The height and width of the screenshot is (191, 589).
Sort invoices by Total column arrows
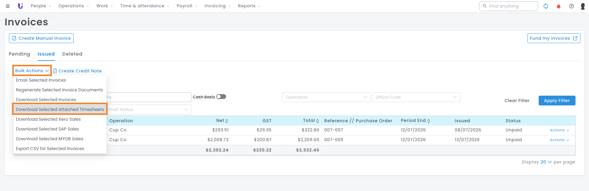click(318, 121)
